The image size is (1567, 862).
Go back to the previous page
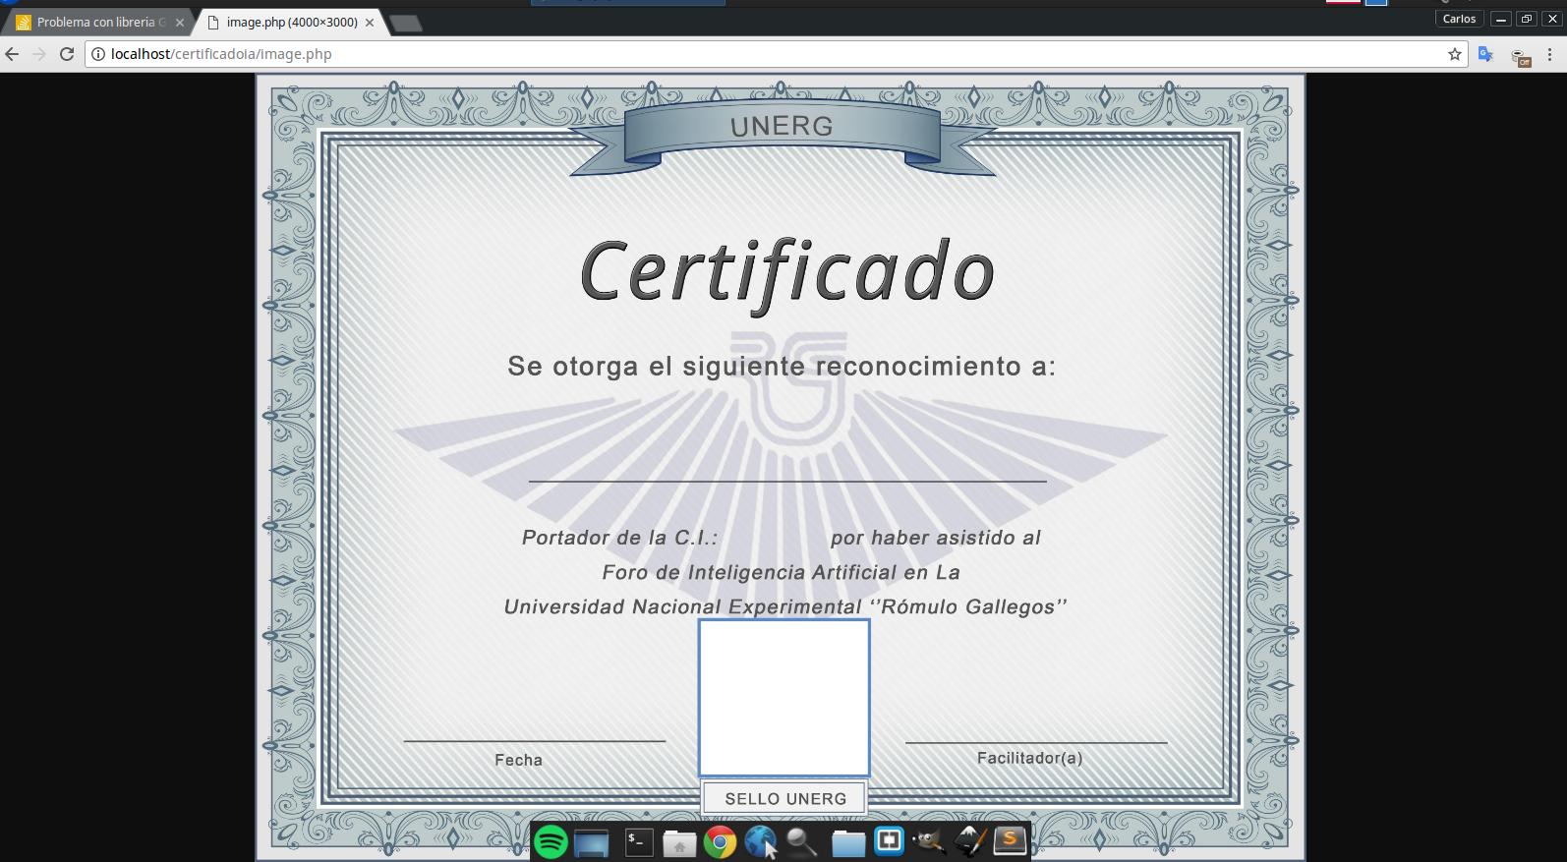pyautogui.click(x=13, y=54)
